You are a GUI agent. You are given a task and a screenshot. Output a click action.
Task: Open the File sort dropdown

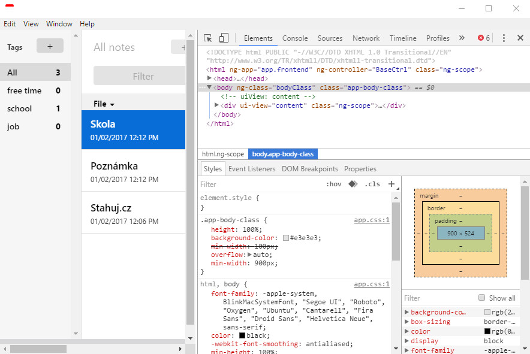click(x=104, y=104)
